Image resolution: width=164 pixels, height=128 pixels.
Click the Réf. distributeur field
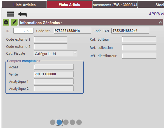point(139,55)
